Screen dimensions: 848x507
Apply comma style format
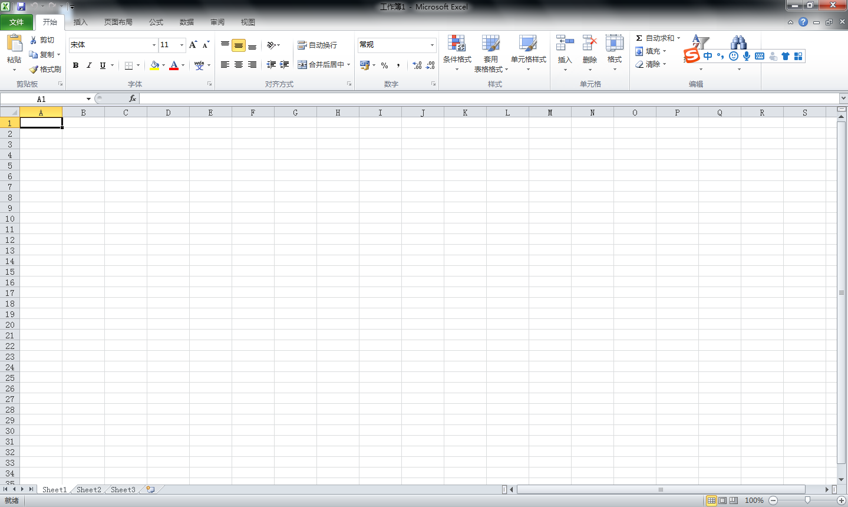(398, 65)
